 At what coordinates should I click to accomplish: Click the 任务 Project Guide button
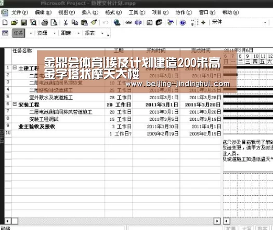coord(19,33)
